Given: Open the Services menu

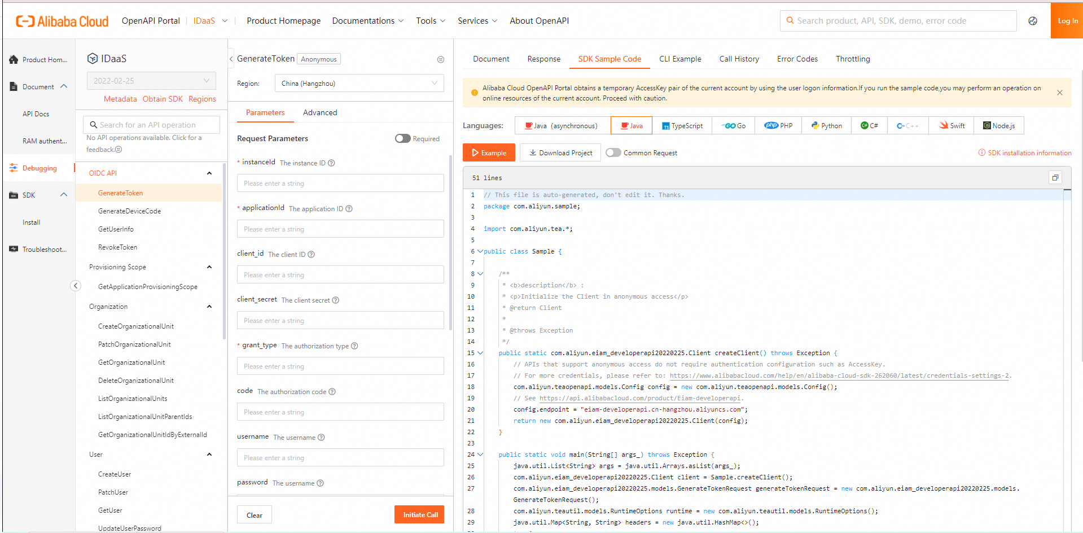Looking at the screenshot, I should tap(477, 21).
